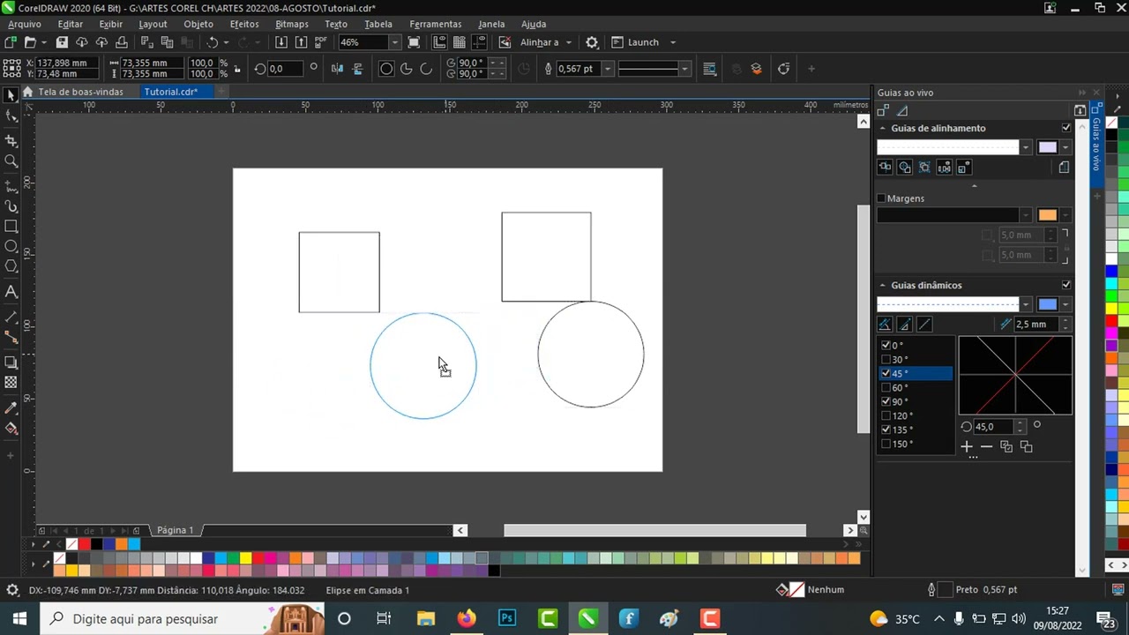Click the remove angle minus button

(986, 447)
